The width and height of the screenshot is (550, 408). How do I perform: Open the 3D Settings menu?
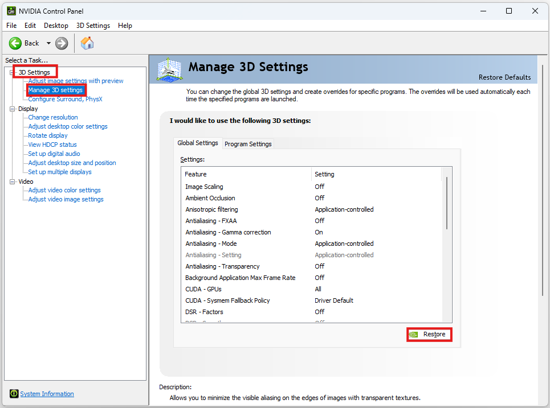93,26
